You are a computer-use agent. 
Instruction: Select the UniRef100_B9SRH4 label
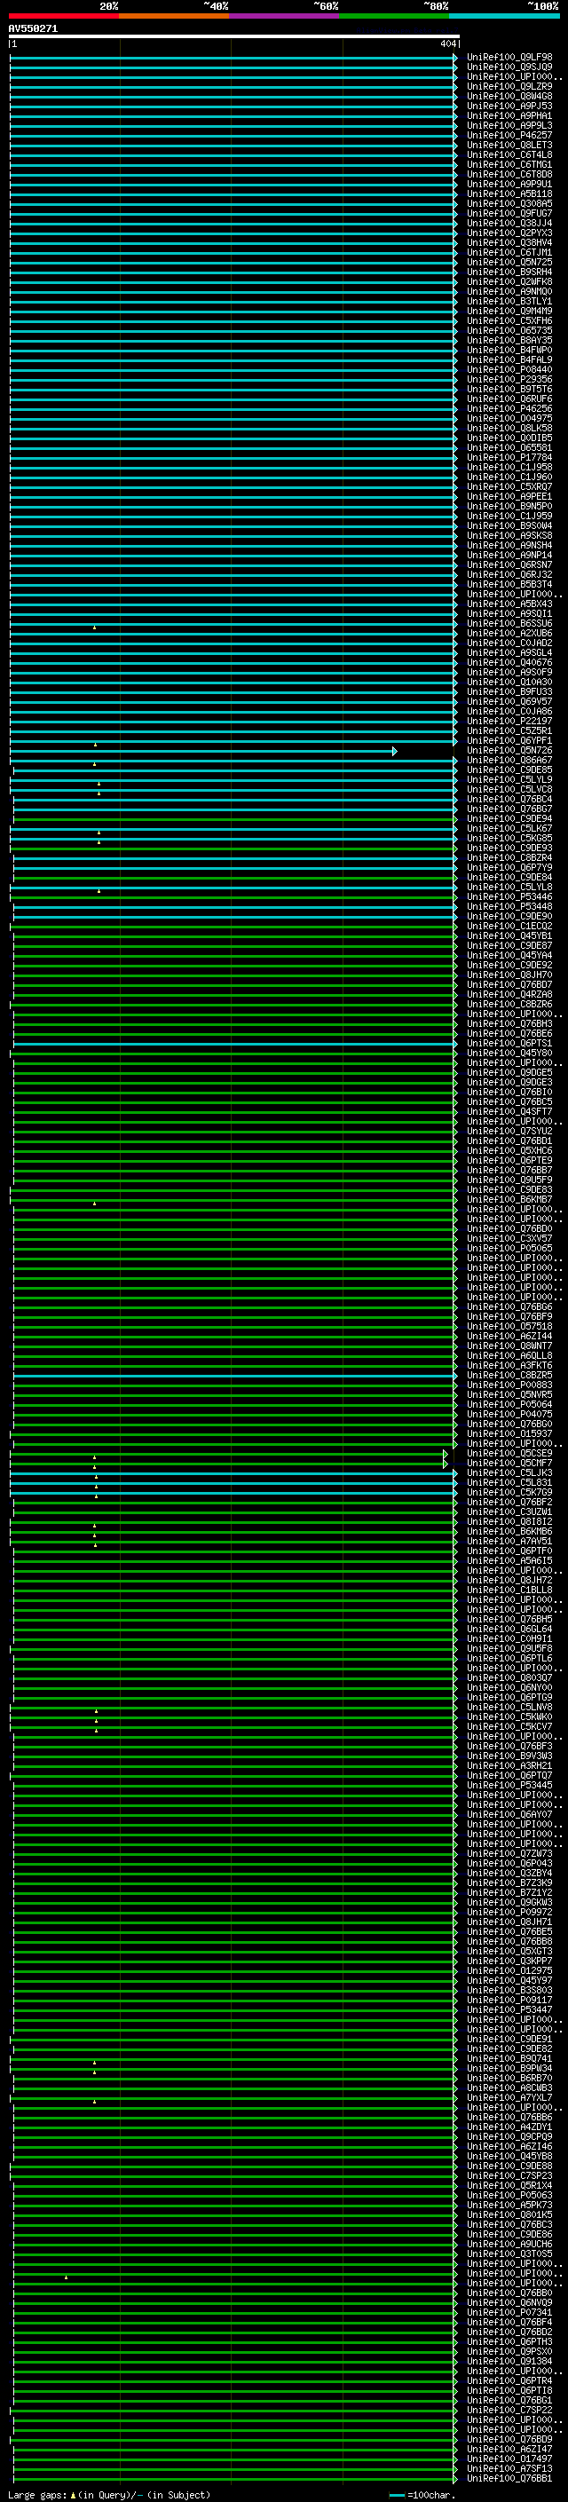(509, 272)
